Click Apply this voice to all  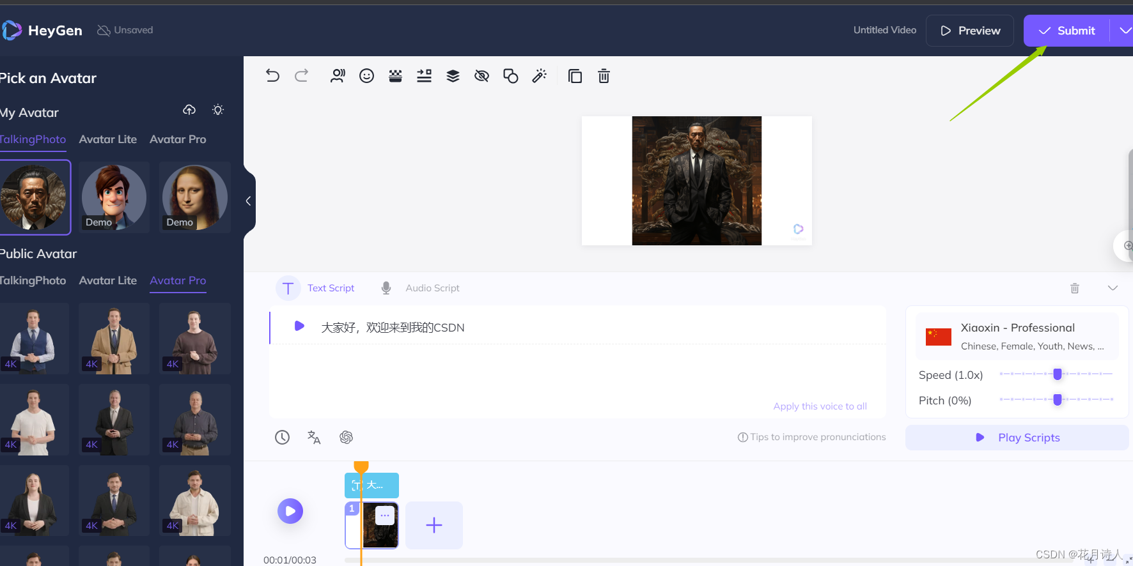[x=820, y=406]
